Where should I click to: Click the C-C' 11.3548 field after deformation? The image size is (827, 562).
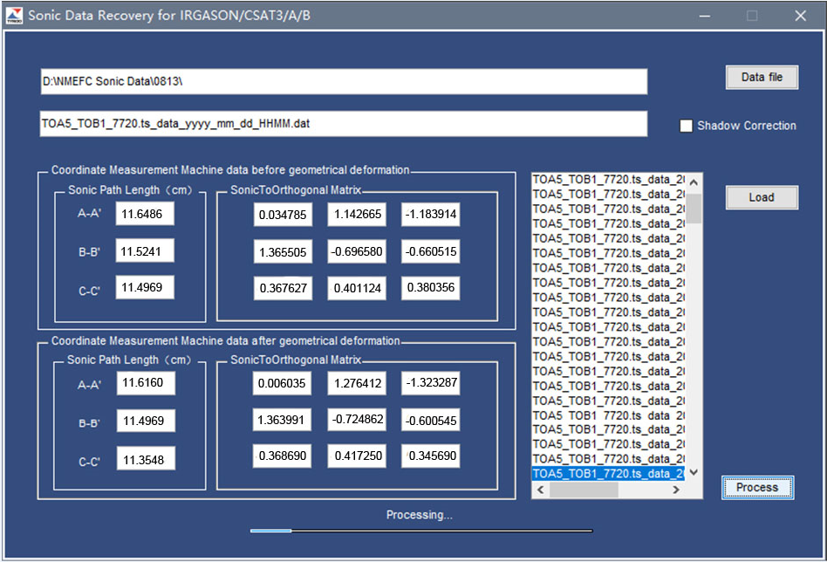point(146,458)
